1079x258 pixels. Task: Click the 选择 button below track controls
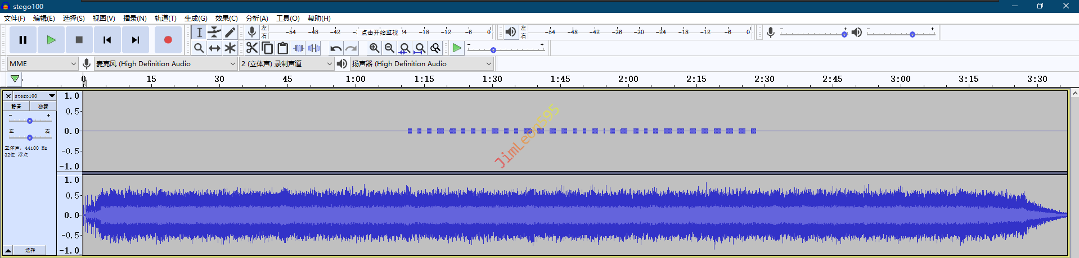click(30, 250)
